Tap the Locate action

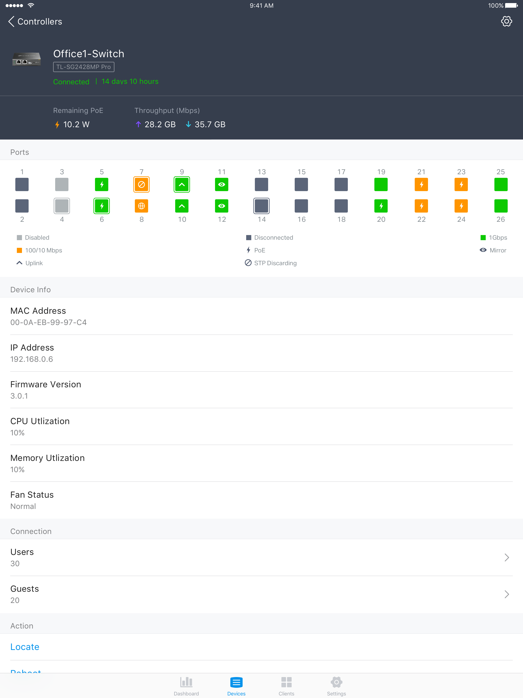25,647
